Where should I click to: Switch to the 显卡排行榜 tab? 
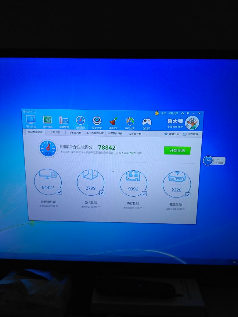click(135, 134)
